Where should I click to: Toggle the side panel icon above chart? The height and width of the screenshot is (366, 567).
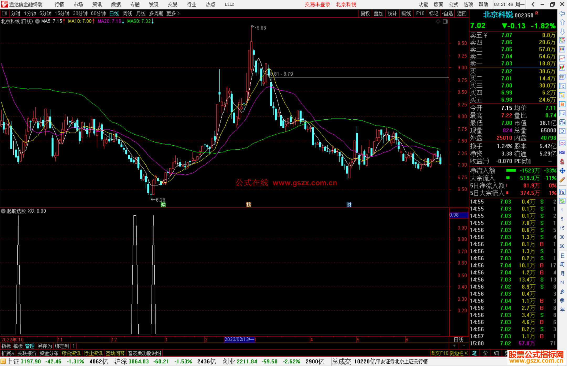[445, 22]
